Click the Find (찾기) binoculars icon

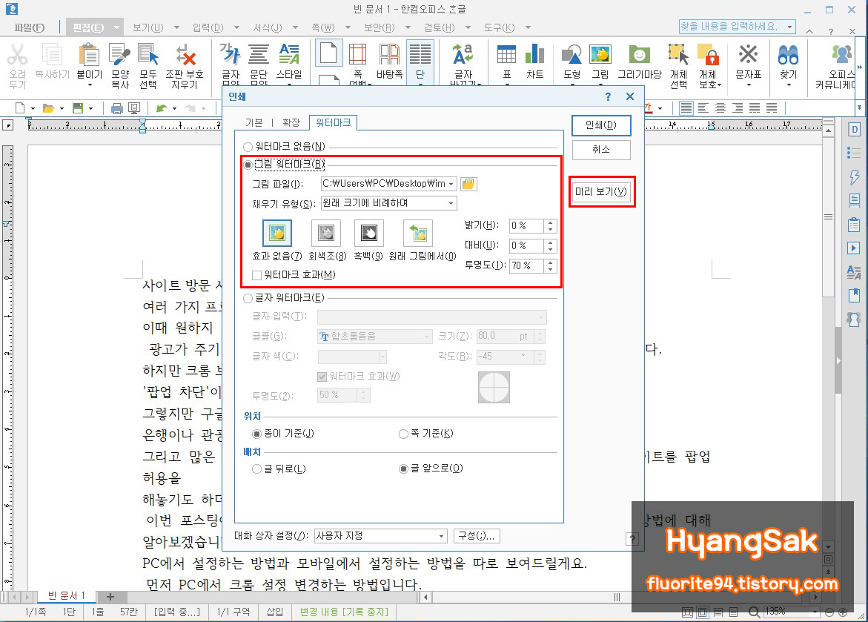pyautogui.click(x=788, y=56)
